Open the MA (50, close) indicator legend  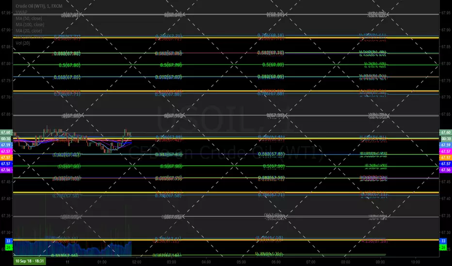29,18
